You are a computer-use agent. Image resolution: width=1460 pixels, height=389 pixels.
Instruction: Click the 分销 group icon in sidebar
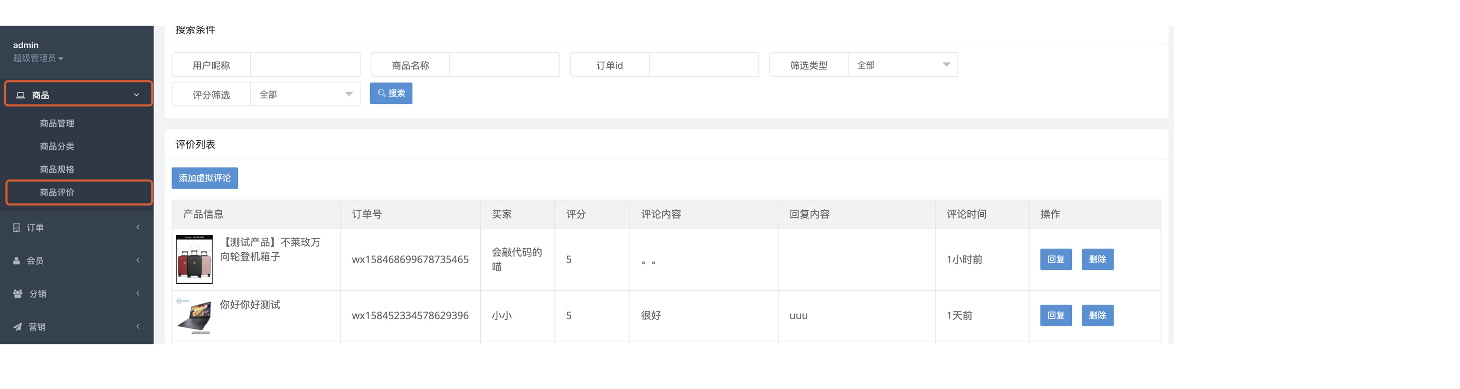click(x=18, y=293)
